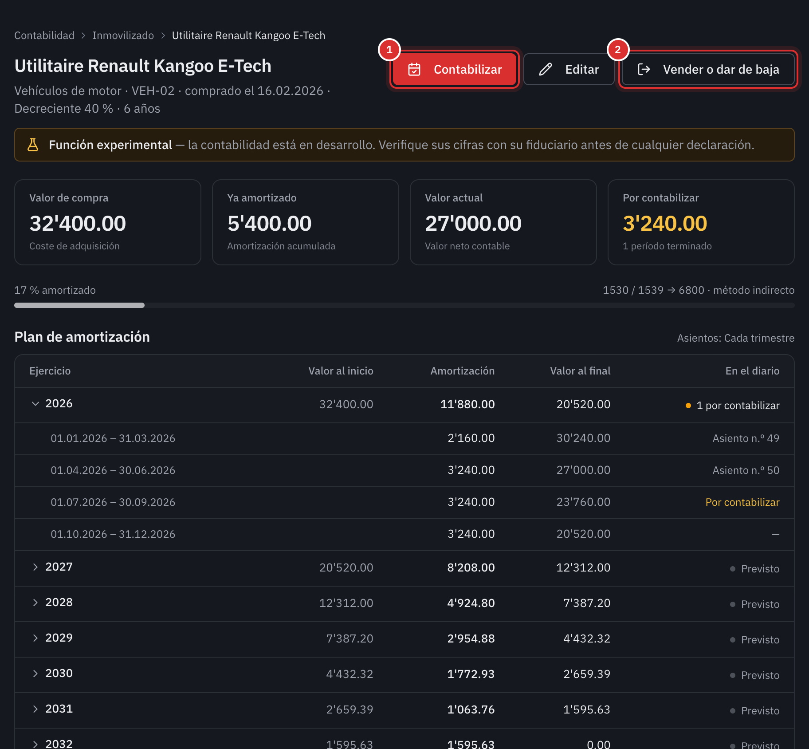Click the 'Plan de amortización' heading
809x749 pixels.
coord(82,337)
